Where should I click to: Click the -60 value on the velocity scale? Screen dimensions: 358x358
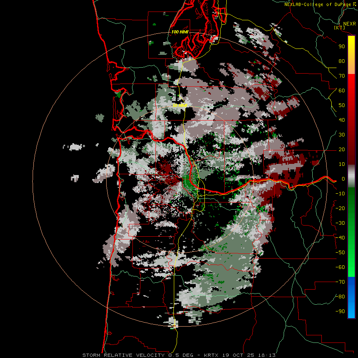pos(340,267)
